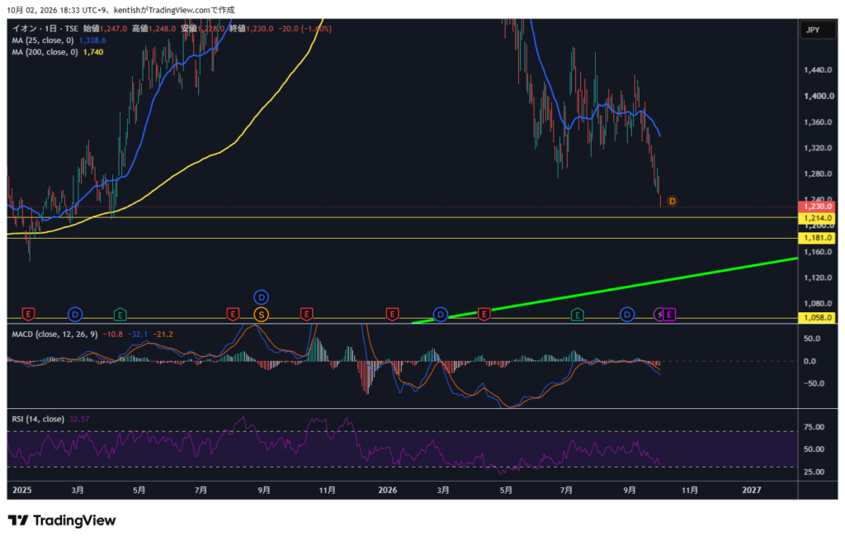Click the MA (25, close, 0) indicator legend
Screen dimensions: 845x541
coord(43,40)
